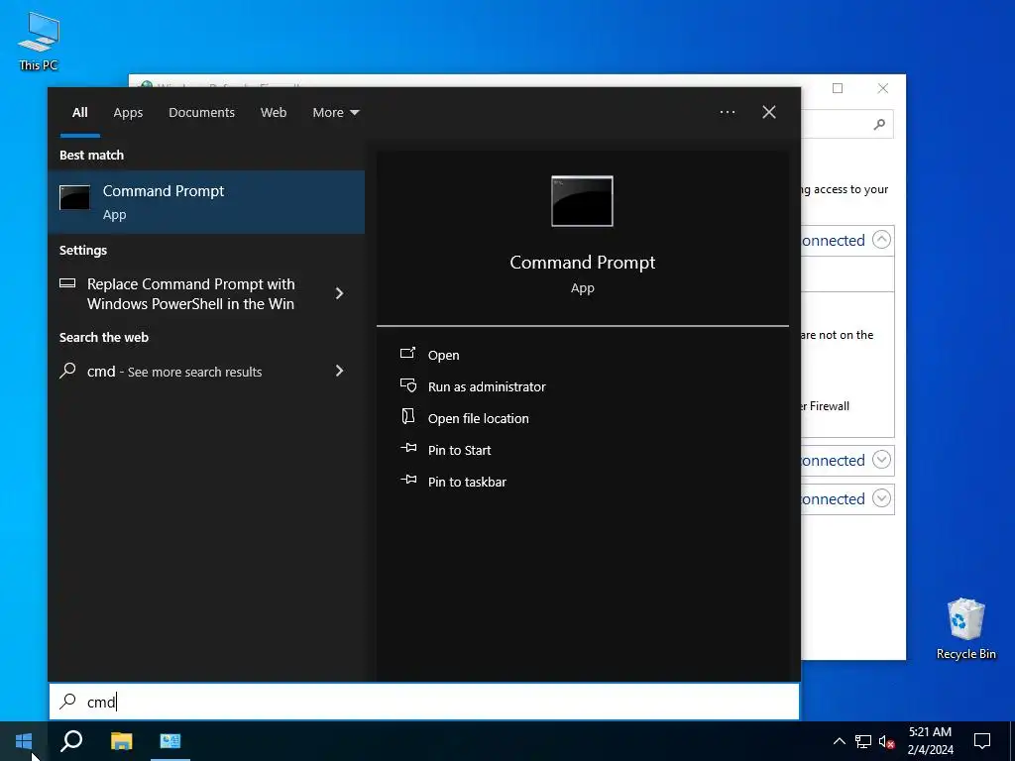1015x761 pixels.
Task: Click the web search magnifier icon beside cmd
Action: point(67,371)
